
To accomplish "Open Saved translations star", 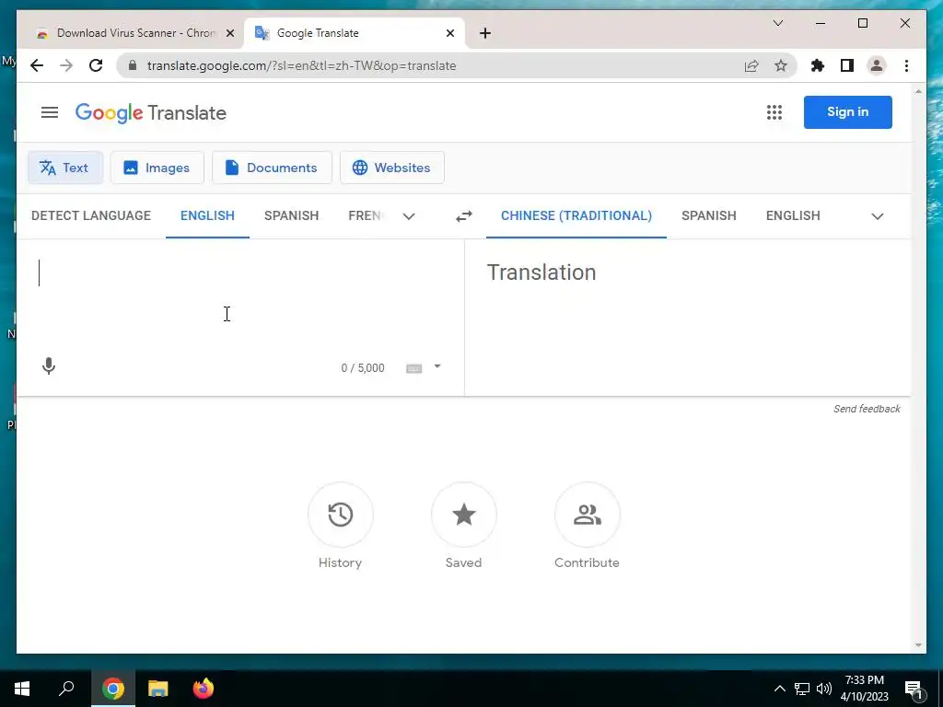I will [464, 515].
